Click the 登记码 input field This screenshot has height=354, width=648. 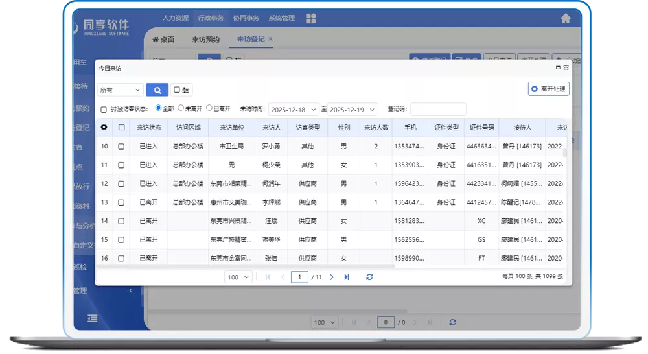(439, 109)
